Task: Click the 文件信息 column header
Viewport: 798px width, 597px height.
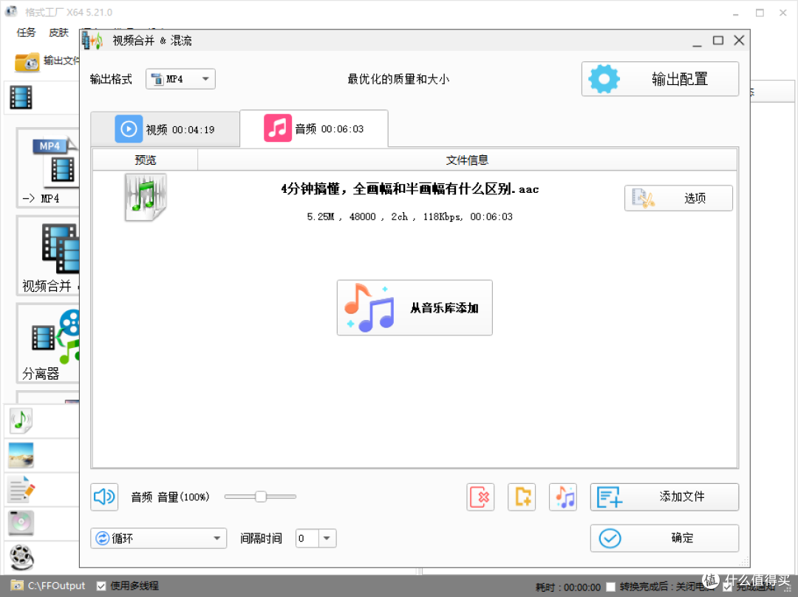Action: (x=467, y=160)
